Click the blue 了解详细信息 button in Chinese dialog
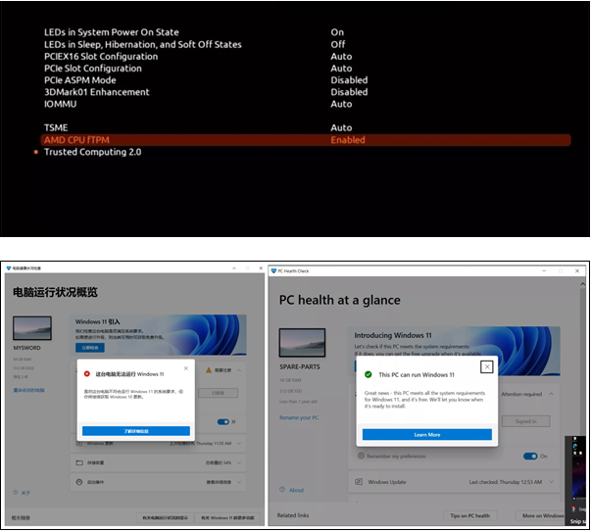This screenshot has width=591, height=532. (x=136, y=431)
